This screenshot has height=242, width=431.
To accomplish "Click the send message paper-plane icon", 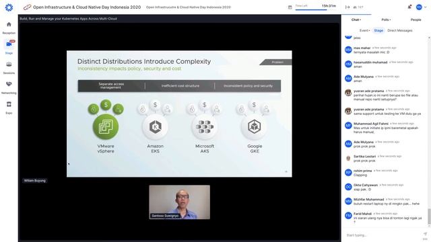I will [425, 234].
